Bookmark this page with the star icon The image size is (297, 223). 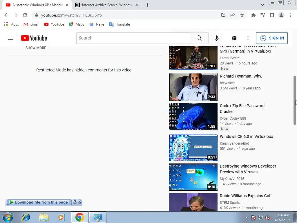pyautogui.click(x=242, y=15)
